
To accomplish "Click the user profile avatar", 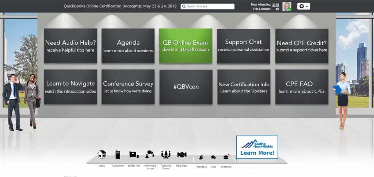I will point(287,7).
